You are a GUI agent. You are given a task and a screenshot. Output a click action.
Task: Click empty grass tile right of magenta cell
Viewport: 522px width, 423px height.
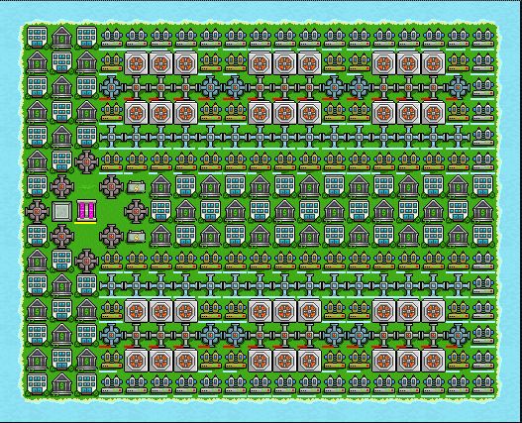pos(111,211)
